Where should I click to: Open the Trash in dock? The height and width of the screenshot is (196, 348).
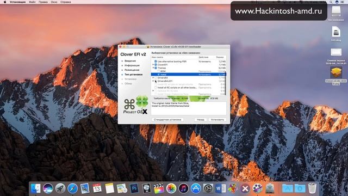coord(312,188)
